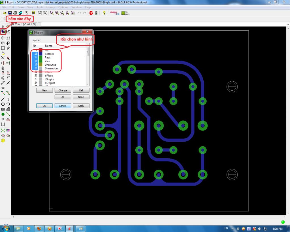290x232 pixels.
Task: Click the Apply button
Action: 81,106
